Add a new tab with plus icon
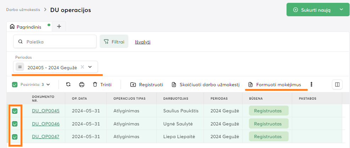 point(59,26)
